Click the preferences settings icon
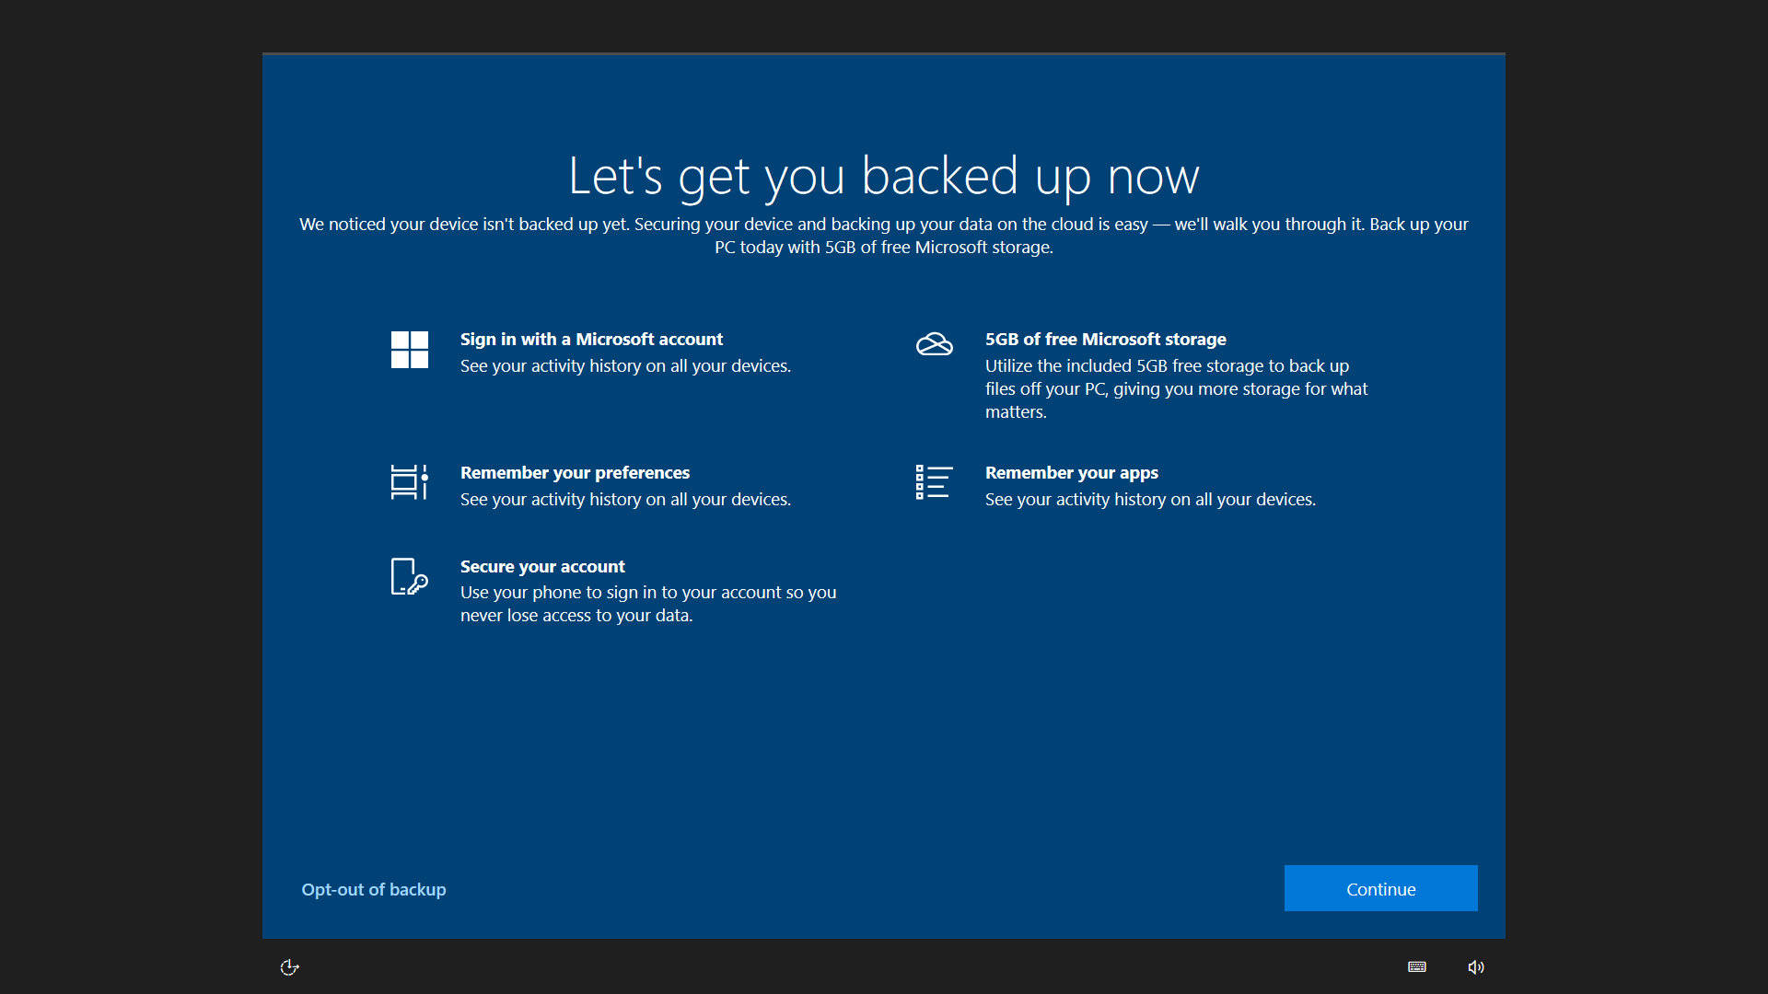Image resolution: width=1768 pixels, height=994 pixels. pyautogui.click(x=409, y=482)
